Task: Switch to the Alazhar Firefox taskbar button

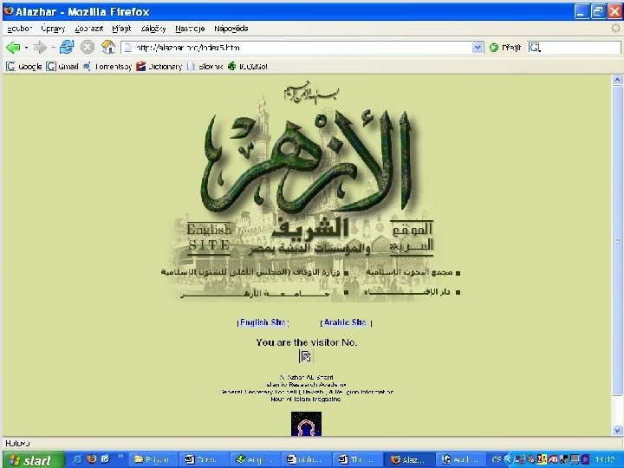Action: pyautogui.click(x=409, y=460)
